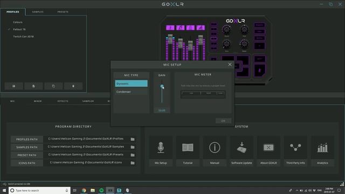Click second purple music channel button
This screenshot has width=345, height=194.
(x=180, y=27)
